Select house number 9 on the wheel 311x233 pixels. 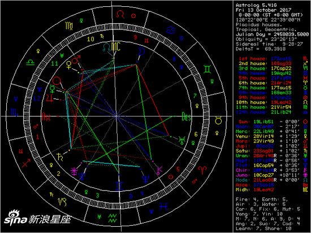pyautogui.click(x=135, y=37)
